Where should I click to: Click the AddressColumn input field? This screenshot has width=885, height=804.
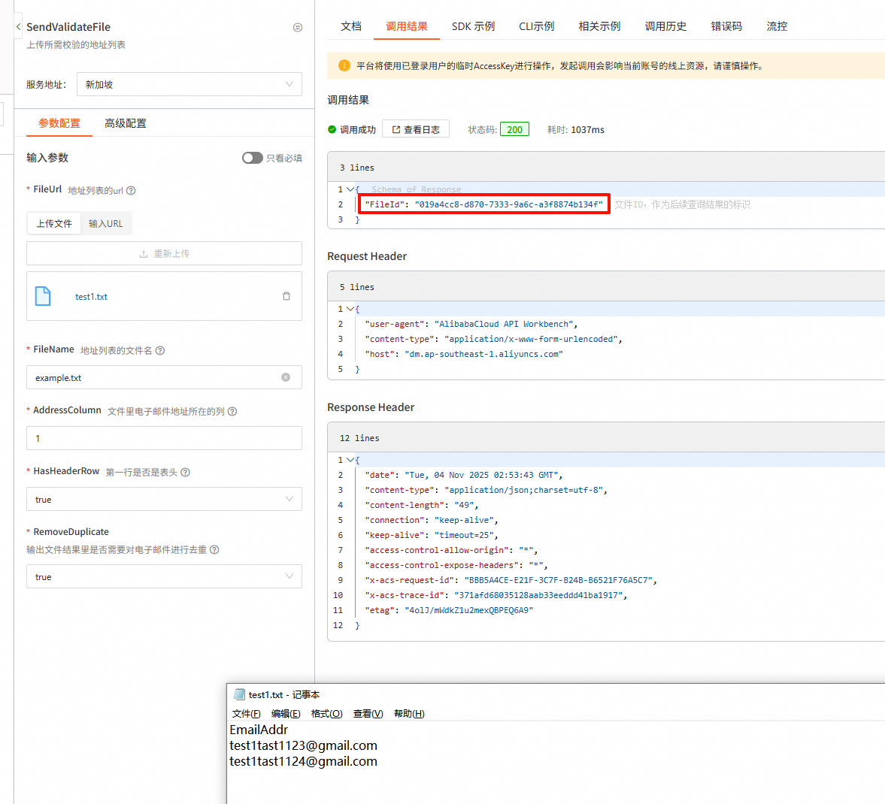164,438
